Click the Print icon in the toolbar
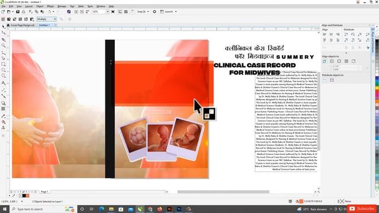 pos(24,12)
